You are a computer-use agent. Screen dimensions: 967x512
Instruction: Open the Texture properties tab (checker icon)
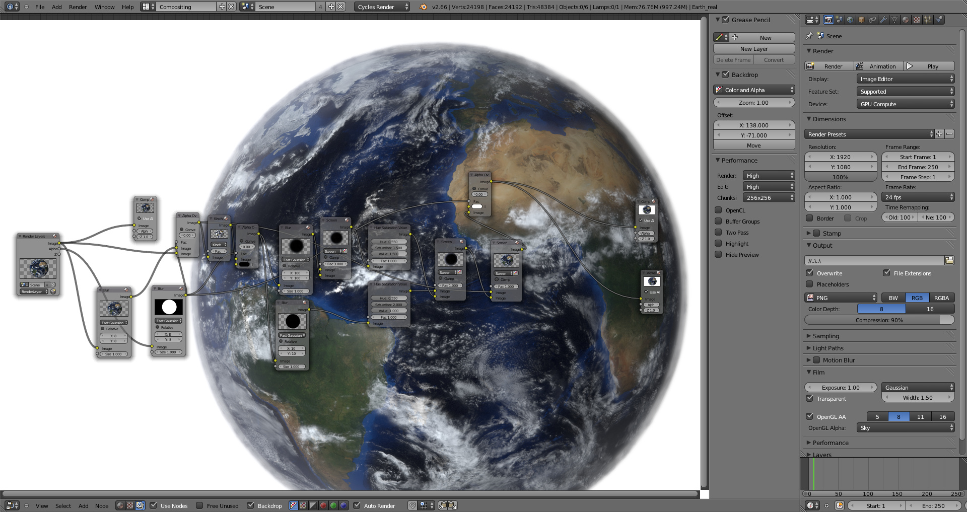[x=917, y=20]
